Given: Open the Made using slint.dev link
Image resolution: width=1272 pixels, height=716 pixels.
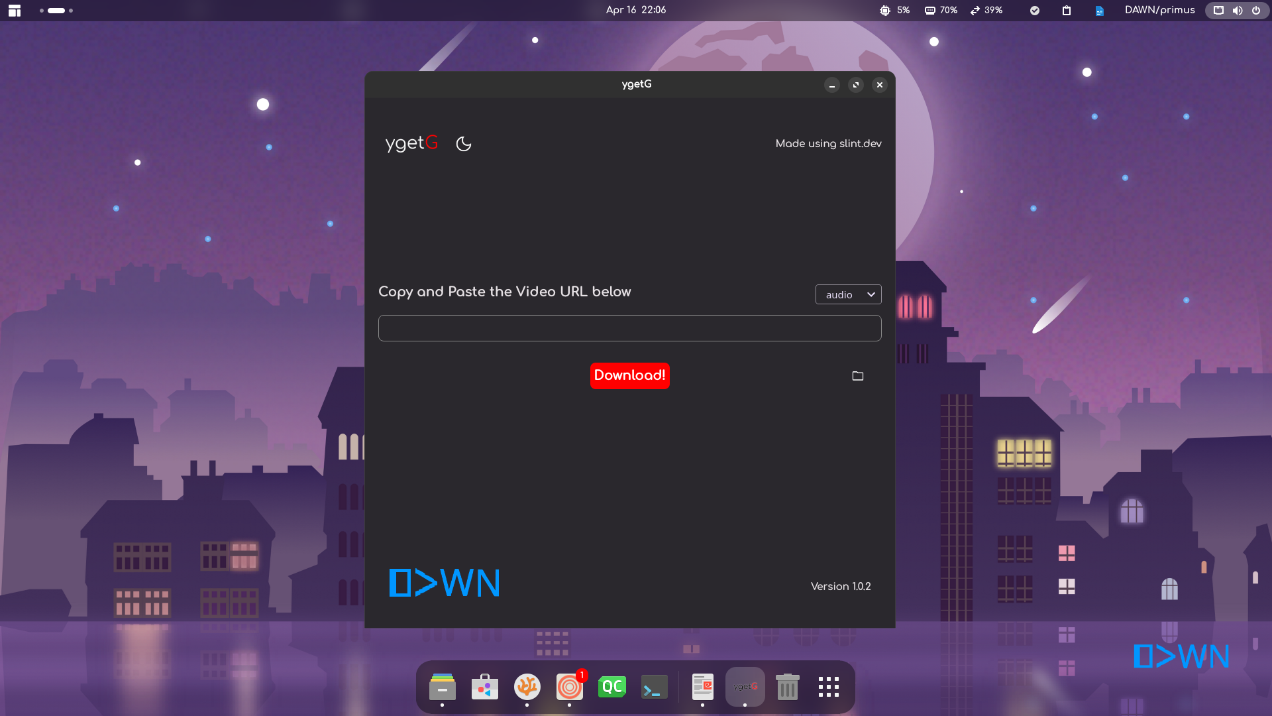Looking at the screenshot, I should (828, 143).
